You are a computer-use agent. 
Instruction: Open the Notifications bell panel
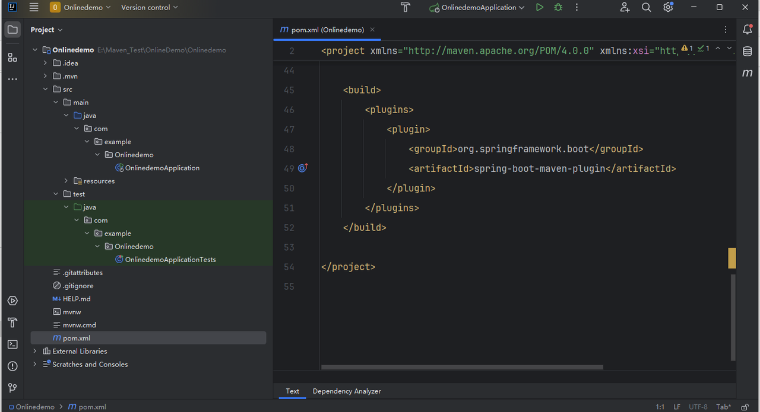[x=748, y=30]
